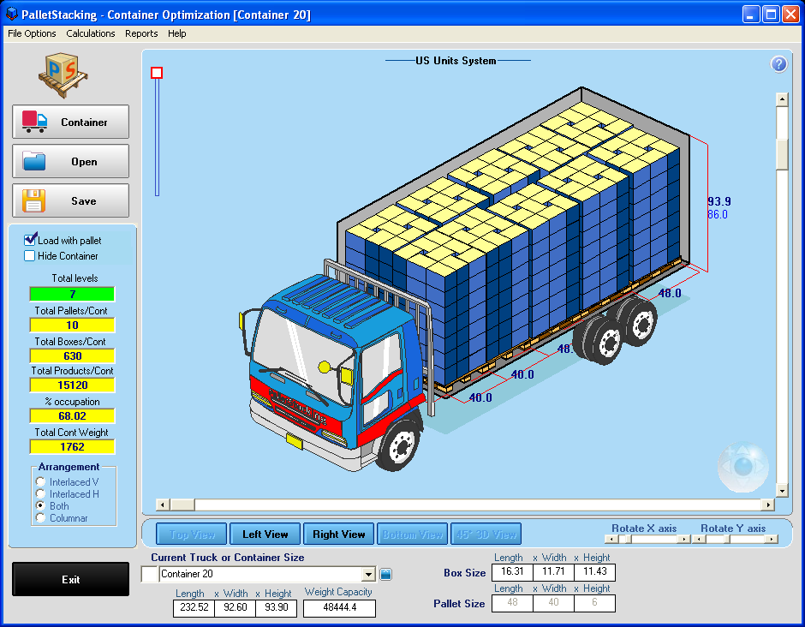The height and width of the screenshot is (627, 805).
Task: Select Columnar arrangement option
Action: coord(40,518)
